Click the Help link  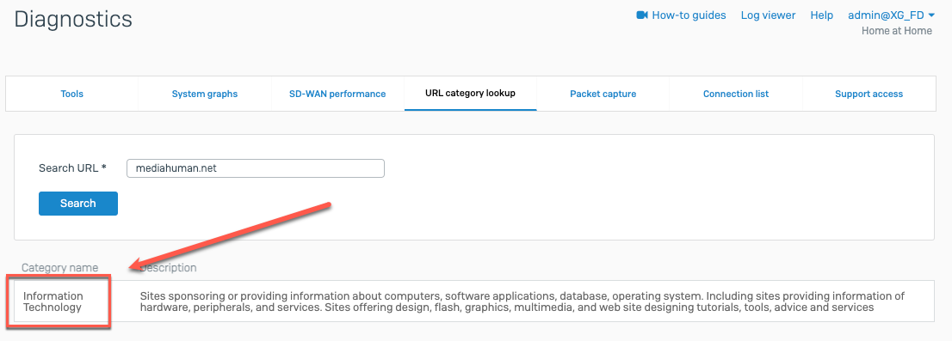point(821,15)
